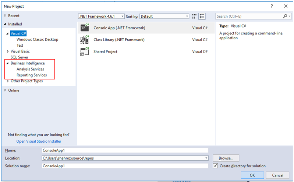
Task: Select the SQL Server category
Action: (19, 57)
